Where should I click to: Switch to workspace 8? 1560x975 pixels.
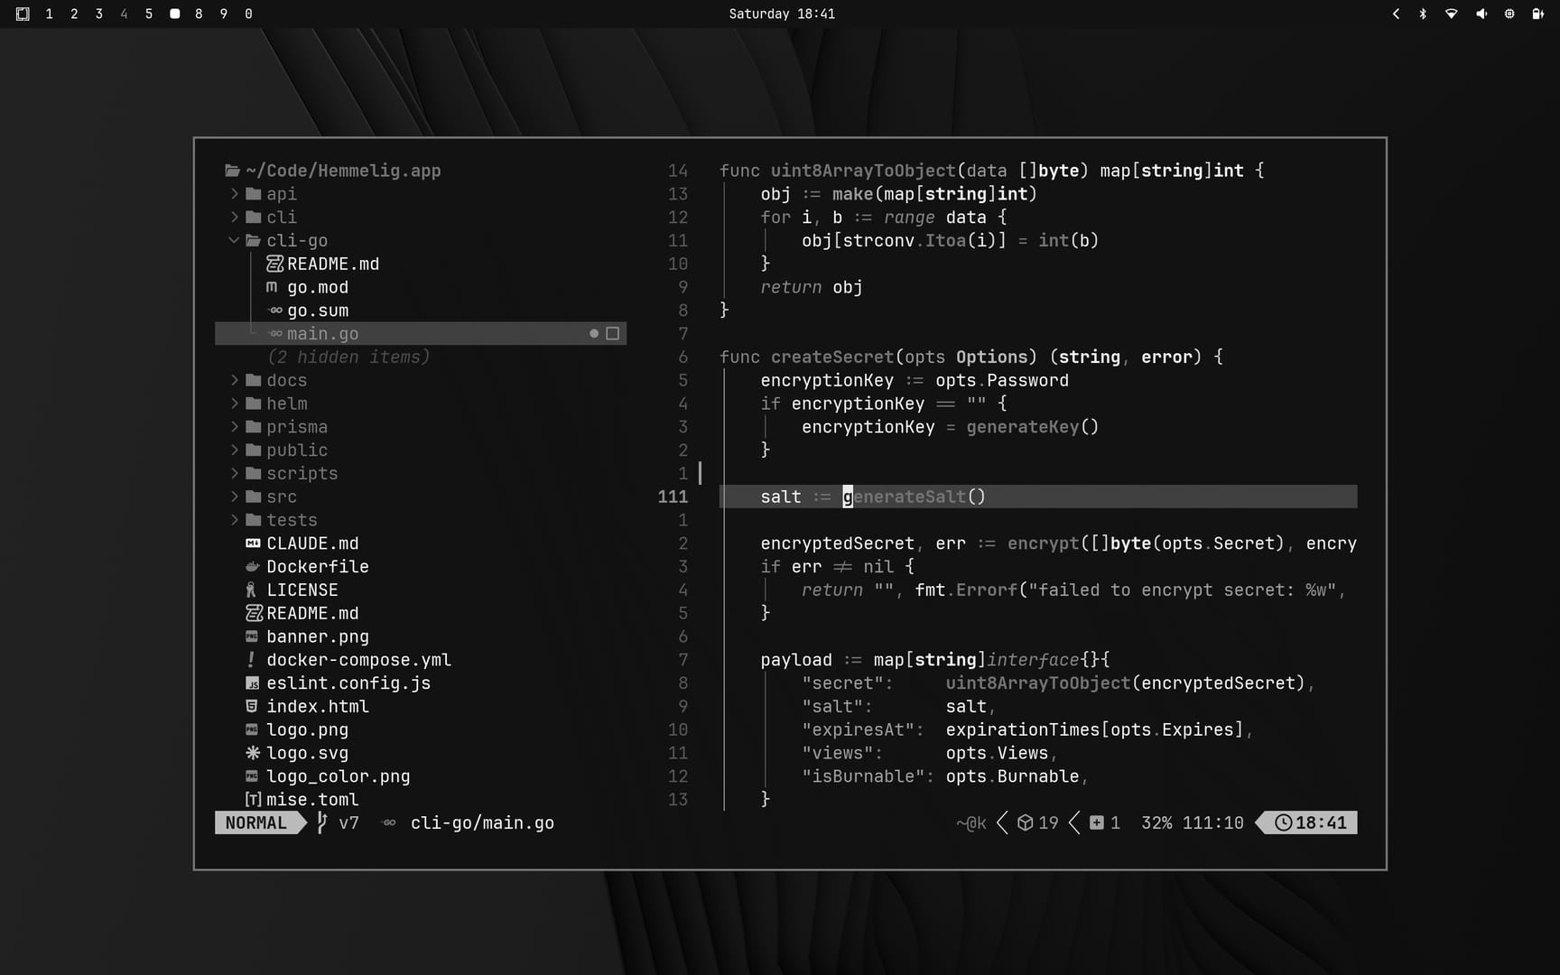pos(199,14)
